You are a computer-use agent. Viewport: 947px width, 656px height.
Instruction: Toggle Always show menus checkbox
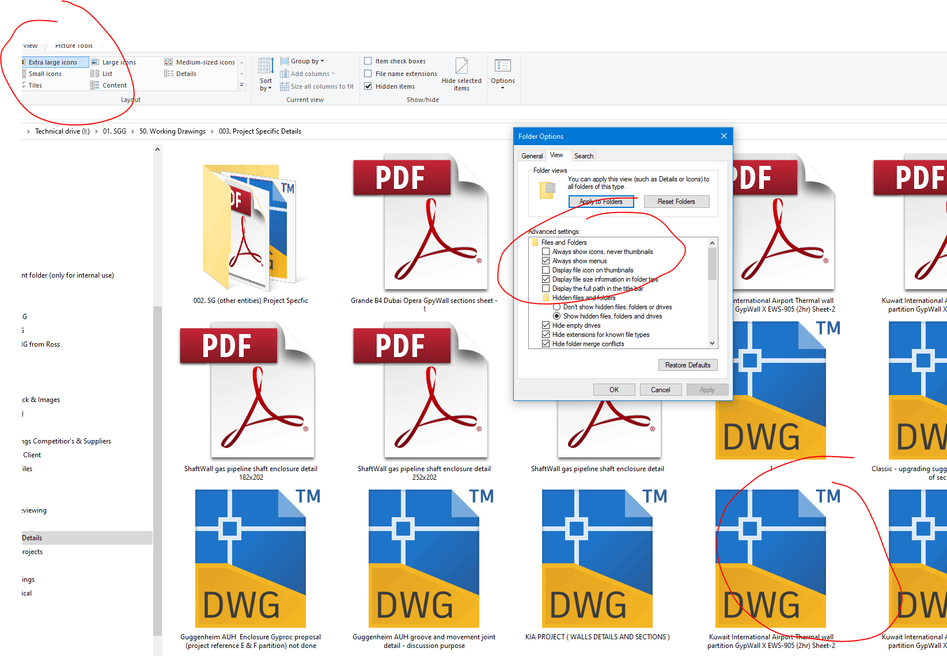click(x=546, y=261)
